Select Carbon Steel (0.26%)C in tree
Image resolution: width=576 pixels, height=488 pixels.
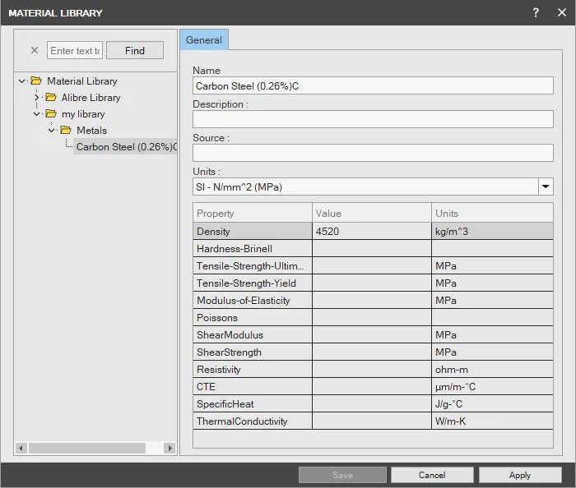point(125,147)
